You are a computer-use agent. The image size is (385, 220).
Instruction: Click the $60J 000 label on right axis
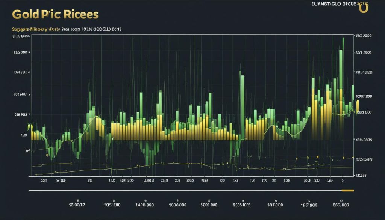[x=364, y=36]
